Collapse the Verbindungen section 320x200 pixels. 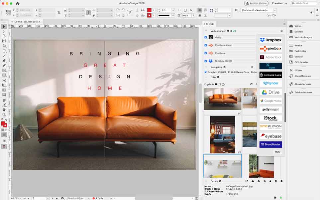tap(206, 31)
